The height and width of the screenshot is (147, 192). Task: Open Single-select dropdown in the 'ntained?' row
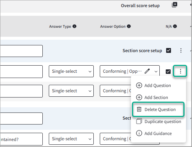tap(71, 139)
